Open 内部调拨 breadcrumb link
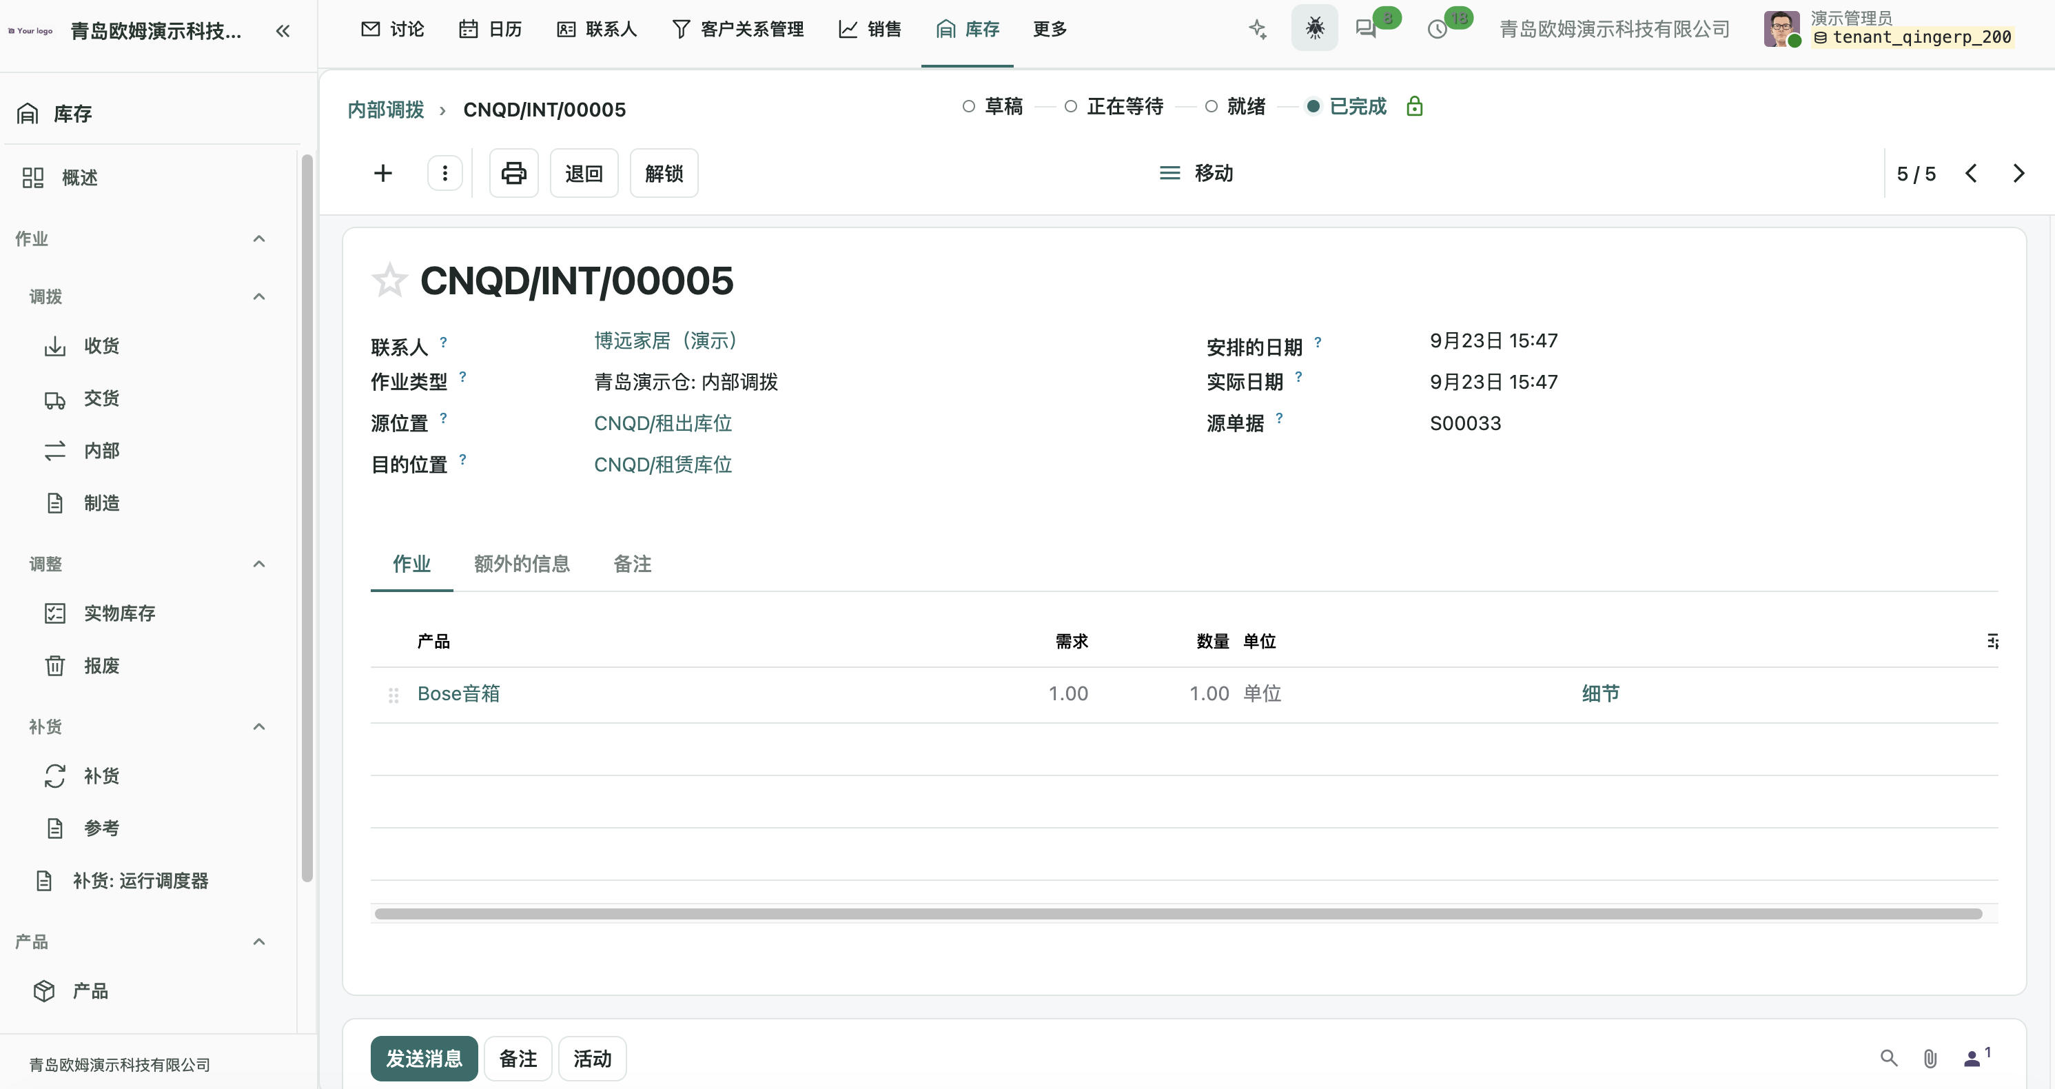Image resolution: width=2055 pixels, height=1089 pixels. [x=386, y=110]
